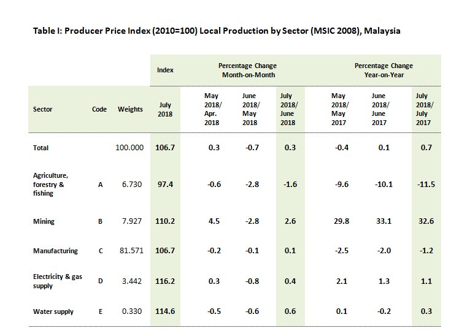Click the Total row label
Image resolution: width=451 pixels, height=336 pixels.
(41, 148)
